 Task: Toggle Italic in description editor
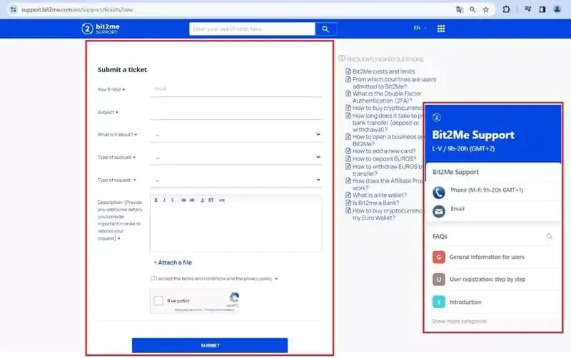pyautogui.click(x=164, y=200)
